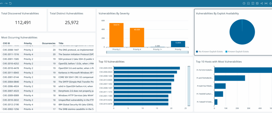The width and height of the screenshot is (272, 113).
Task: Select the CVE-2009-3555 bar in Top 10
Action: coord(147,68)
